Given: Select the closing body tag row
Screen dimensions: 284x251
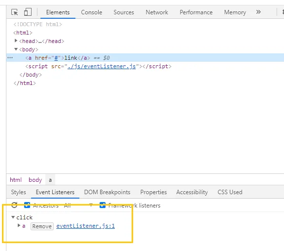Looking at the screenshot, I should [x=31, y=75].
